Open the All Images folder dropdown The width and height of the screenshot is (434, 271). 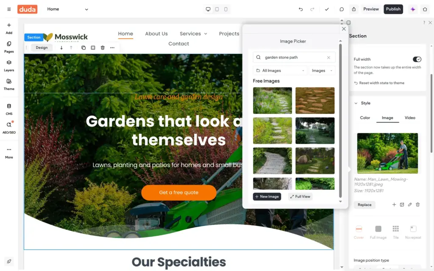pos(280,71)
